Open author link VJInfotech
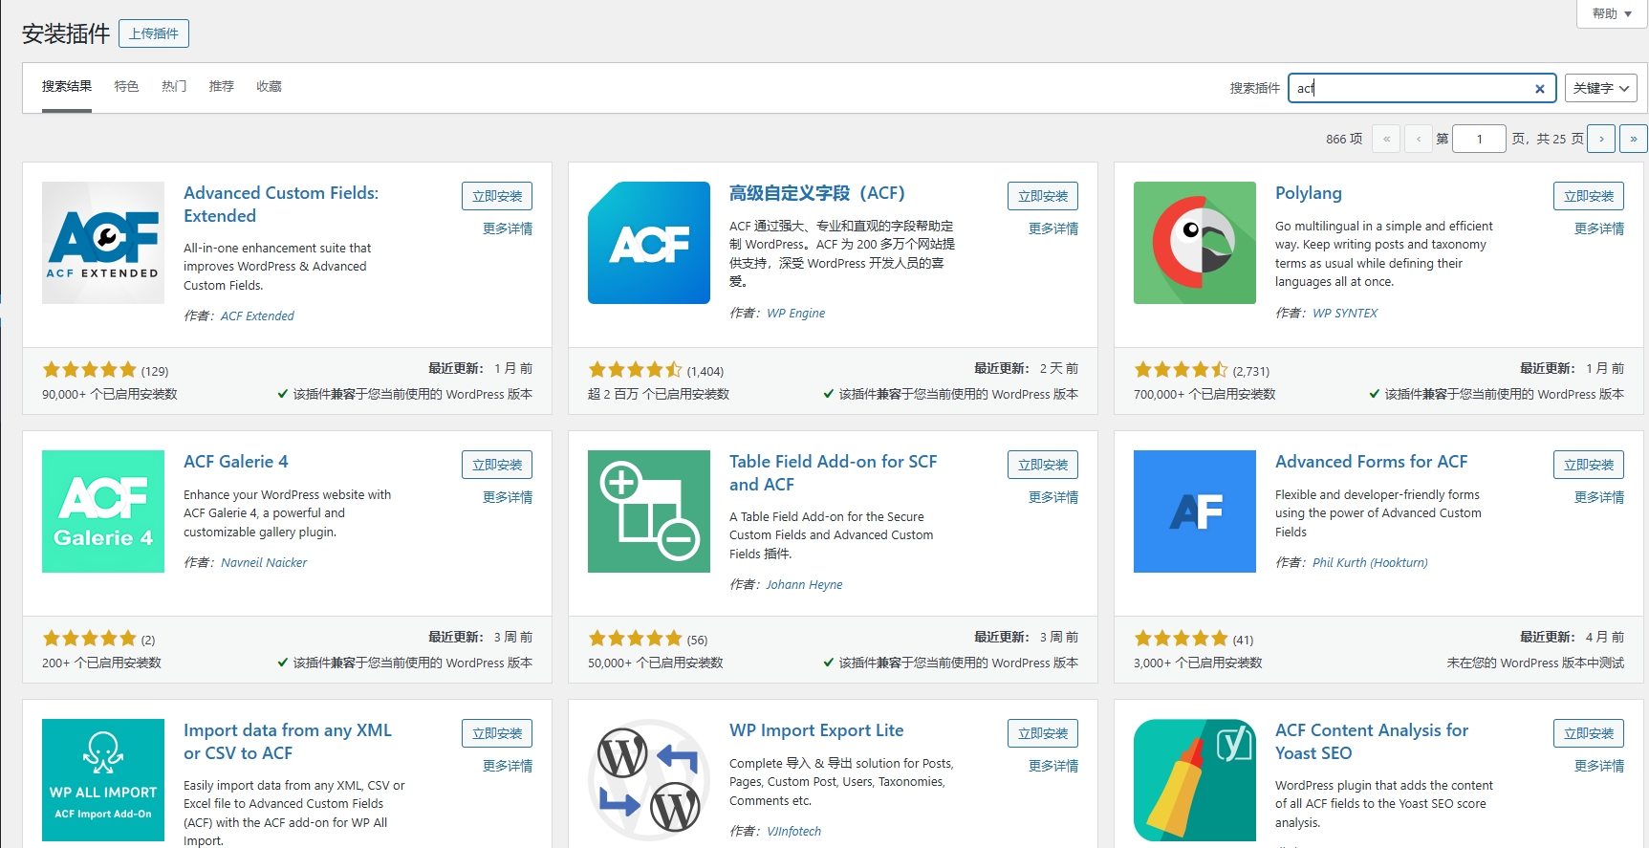This screenshot has width=1649, height=848. tap(793, 832)
